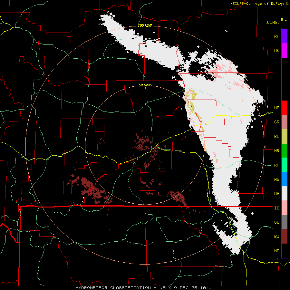Click the dark green HR legend swatch
This screenshot has height=290, width=290.
pos(285,151)
